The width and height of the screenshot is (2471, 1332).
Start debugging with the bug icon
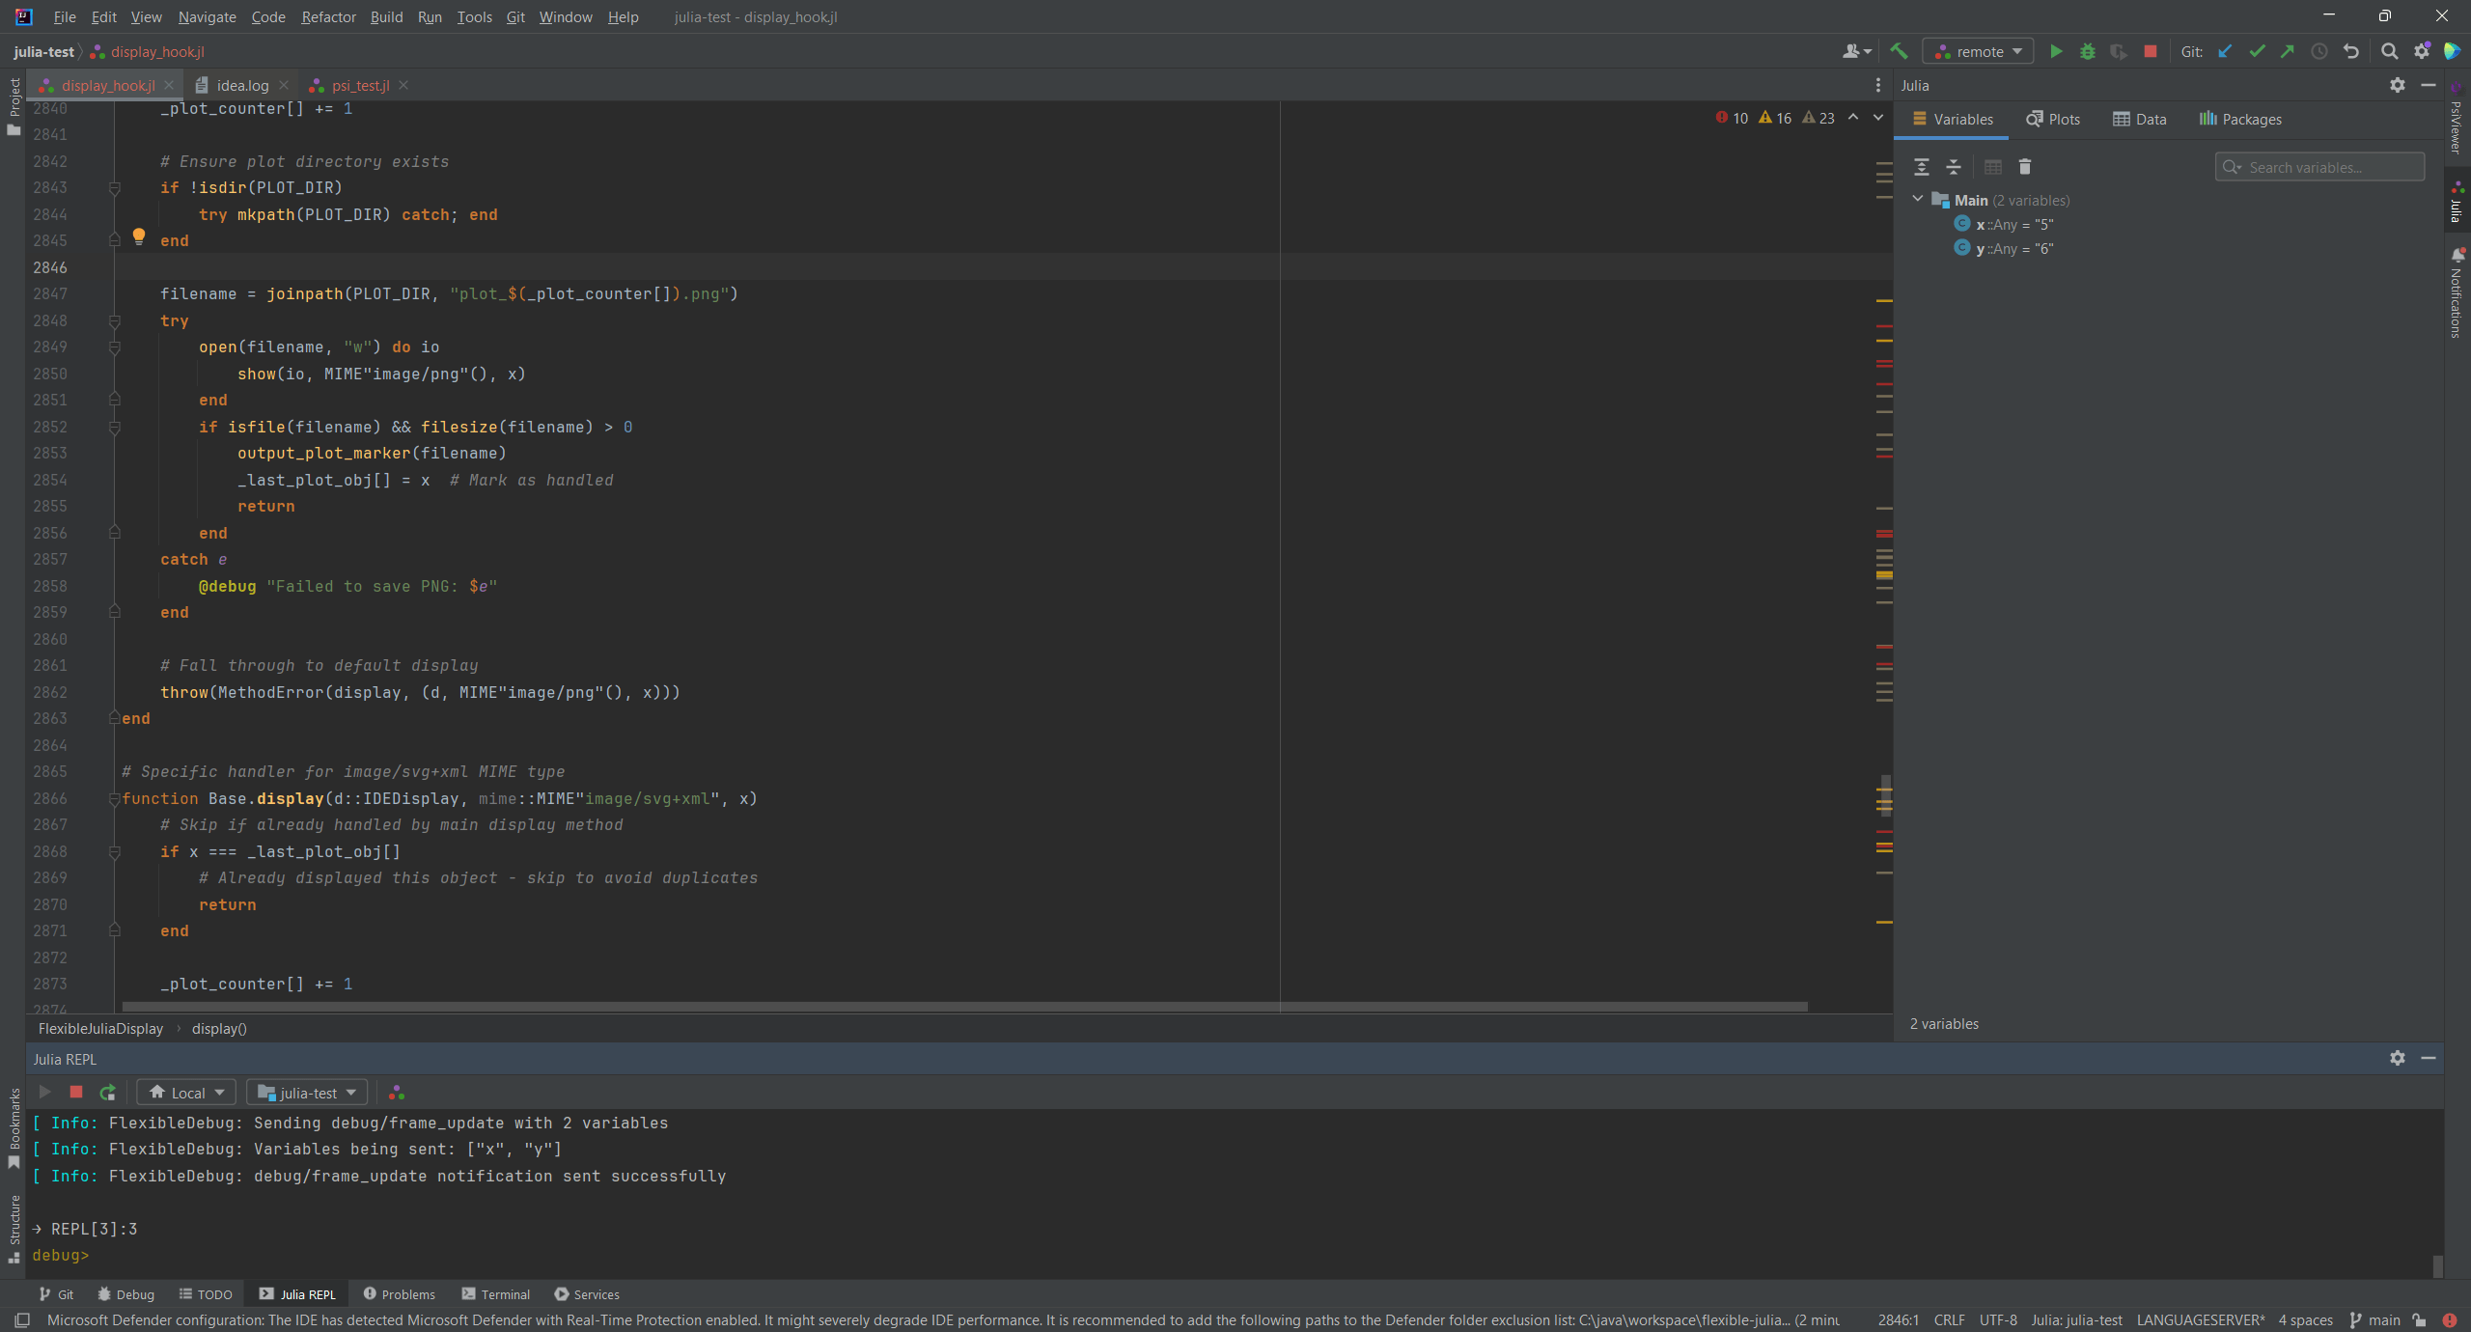click(x=2088, y=51)
